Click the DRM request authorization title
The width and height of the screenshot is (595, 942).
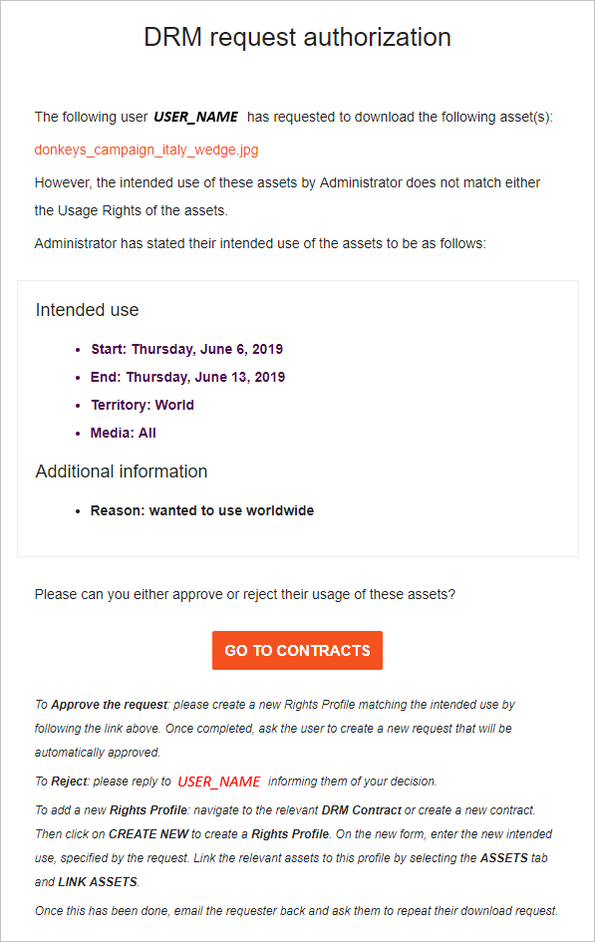point(297,37)
